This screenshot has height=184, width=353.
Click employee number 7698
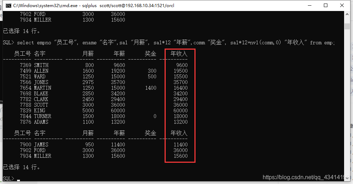pos(26,93)
